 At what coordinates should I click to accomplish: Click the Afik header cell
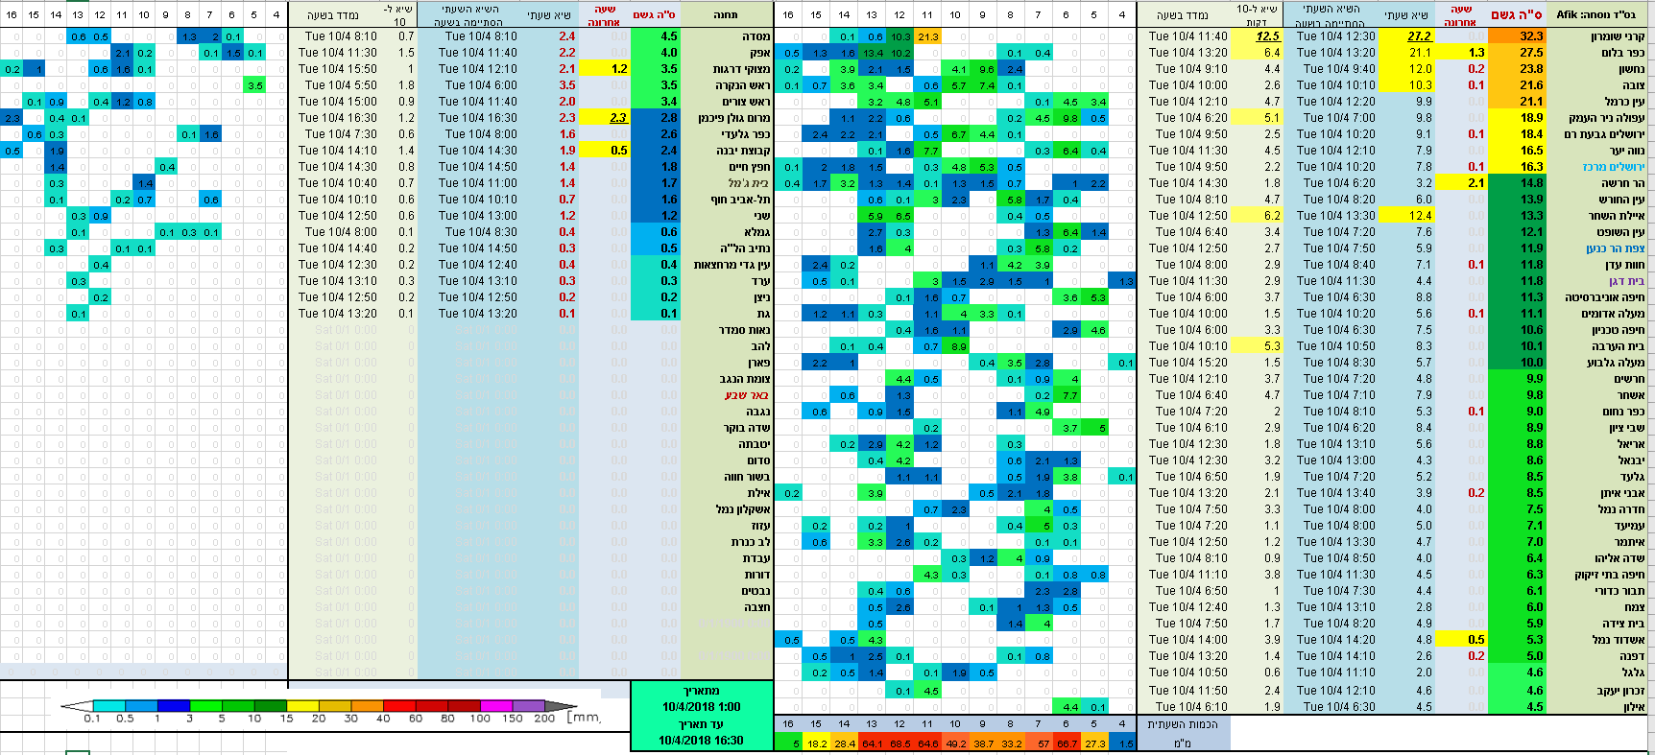(1599, 14)
